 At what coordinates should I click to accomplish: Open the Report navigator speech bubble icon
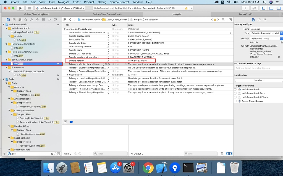tap(55, 20)
